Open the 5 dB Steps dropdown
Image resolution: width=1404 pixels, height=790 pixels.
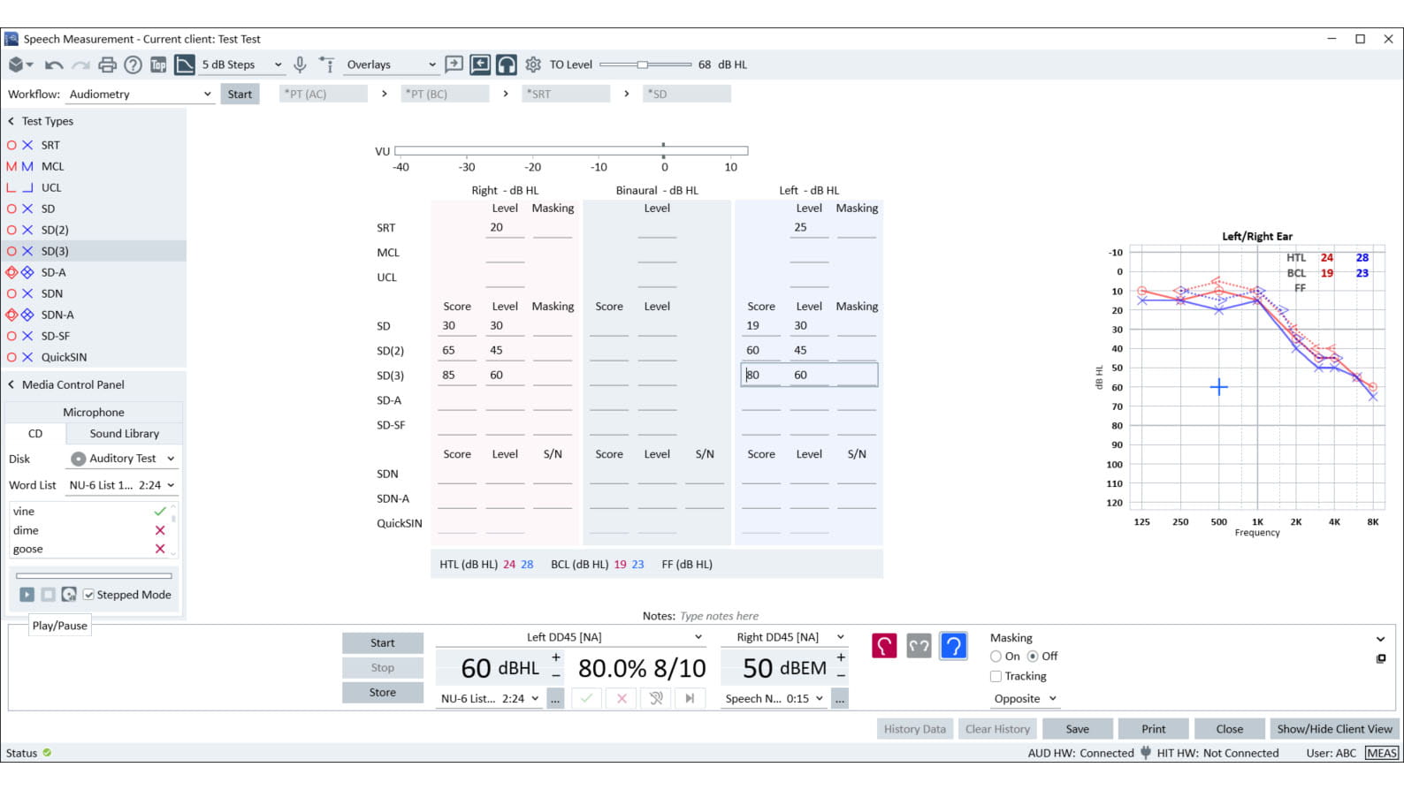pyautogui.click(x=241, y=65)
